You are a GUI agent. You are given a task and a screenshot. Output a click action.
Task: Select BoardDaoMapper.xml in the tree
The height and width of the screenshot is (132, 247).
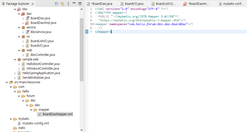pos(58,114)
